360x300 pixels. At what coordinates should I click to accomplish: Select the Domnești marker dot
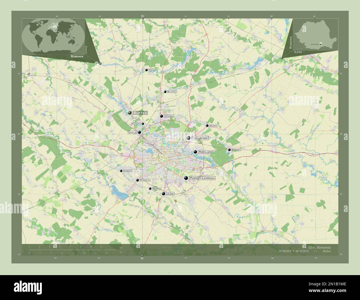pos(121,171)
